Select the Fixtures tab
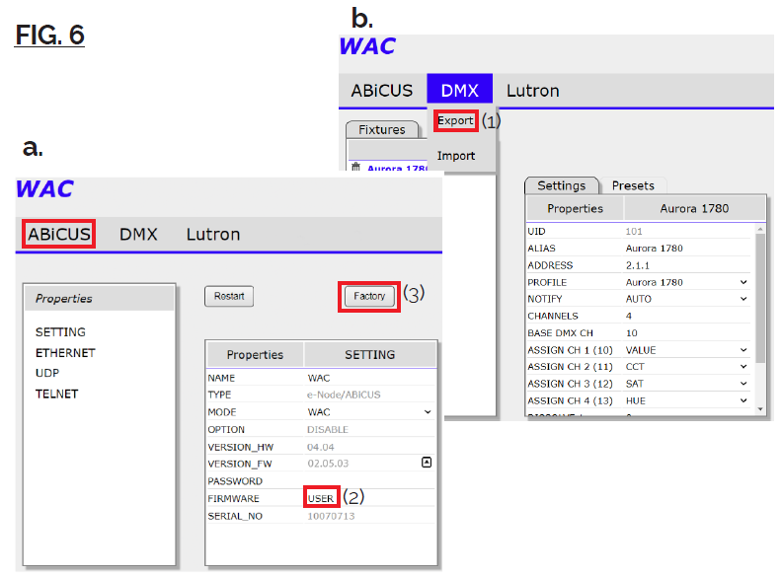This screenshot has height=576, width=781. pyautogui.click(x=382, y=130)
